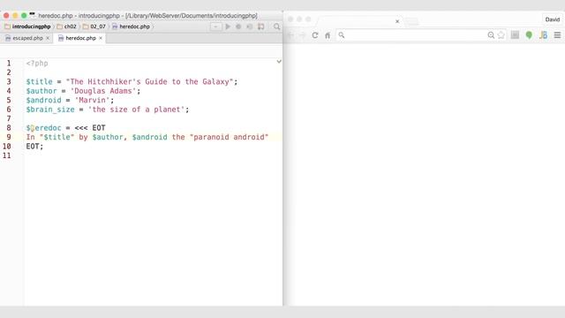The image size is (565, 318).
Task: Click the project structure icon in IDE toolbar
Action: pos(261,26)
